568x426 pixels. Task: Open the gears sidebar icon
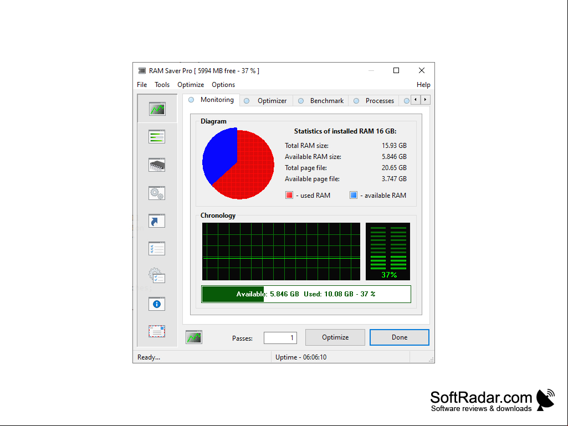pyautogui.click(x=157, y=193)
